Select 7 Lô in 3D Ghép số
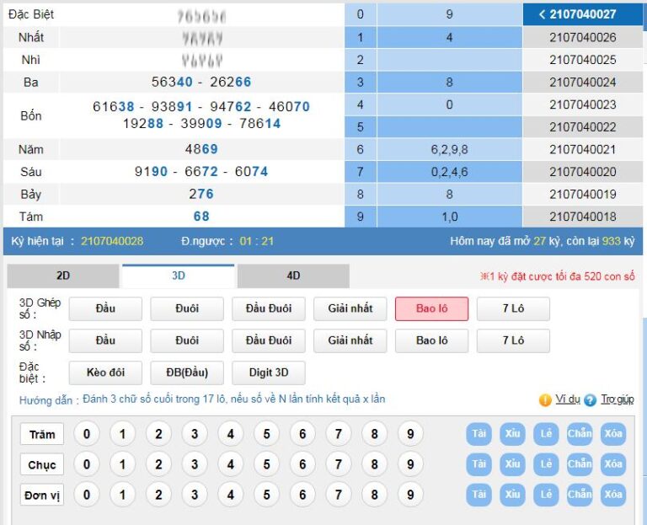This screenshot has height=525, width=647. pyautogui.click(x=513, y=308)
